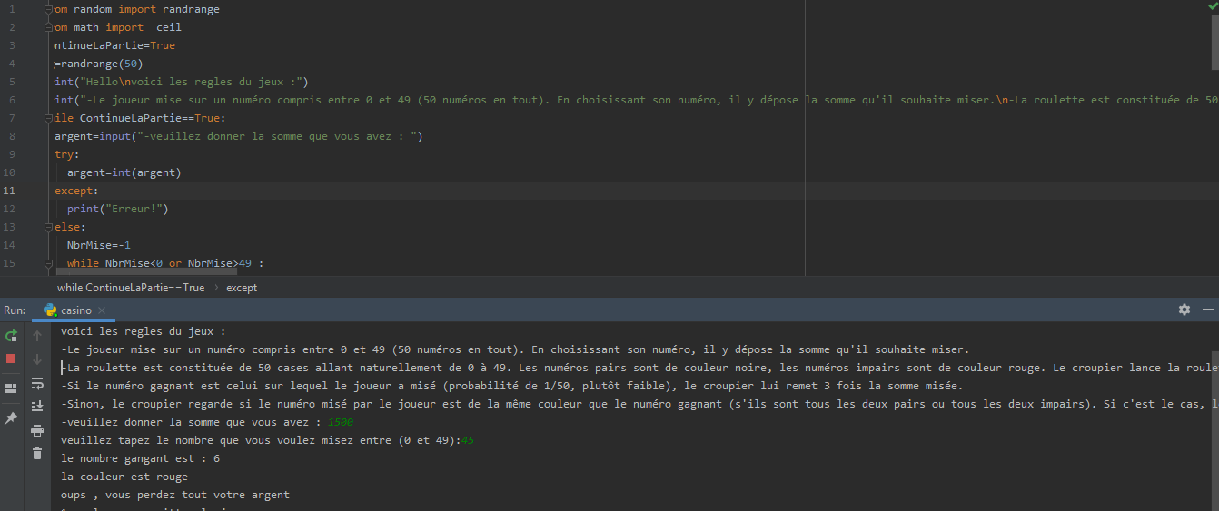The image size is (1219, 511).
Task: Click the restore layout icon
Action: tap(11, 388)
